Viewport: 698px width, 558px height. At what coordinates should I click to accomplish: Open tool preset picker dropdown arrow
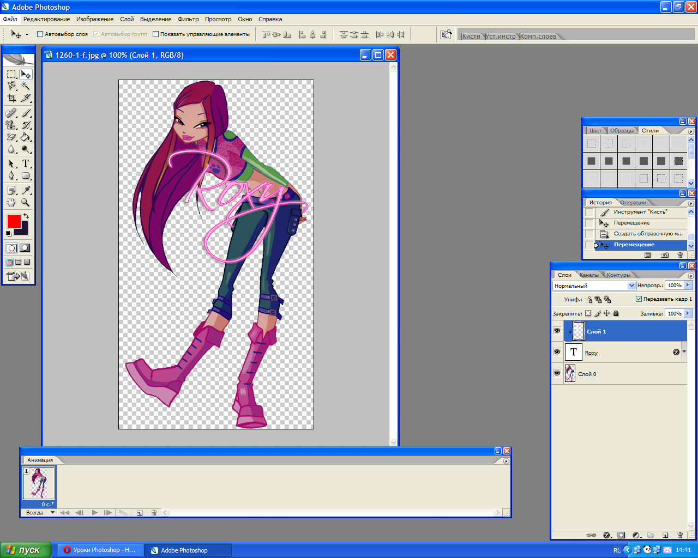(x=27, y=34)
